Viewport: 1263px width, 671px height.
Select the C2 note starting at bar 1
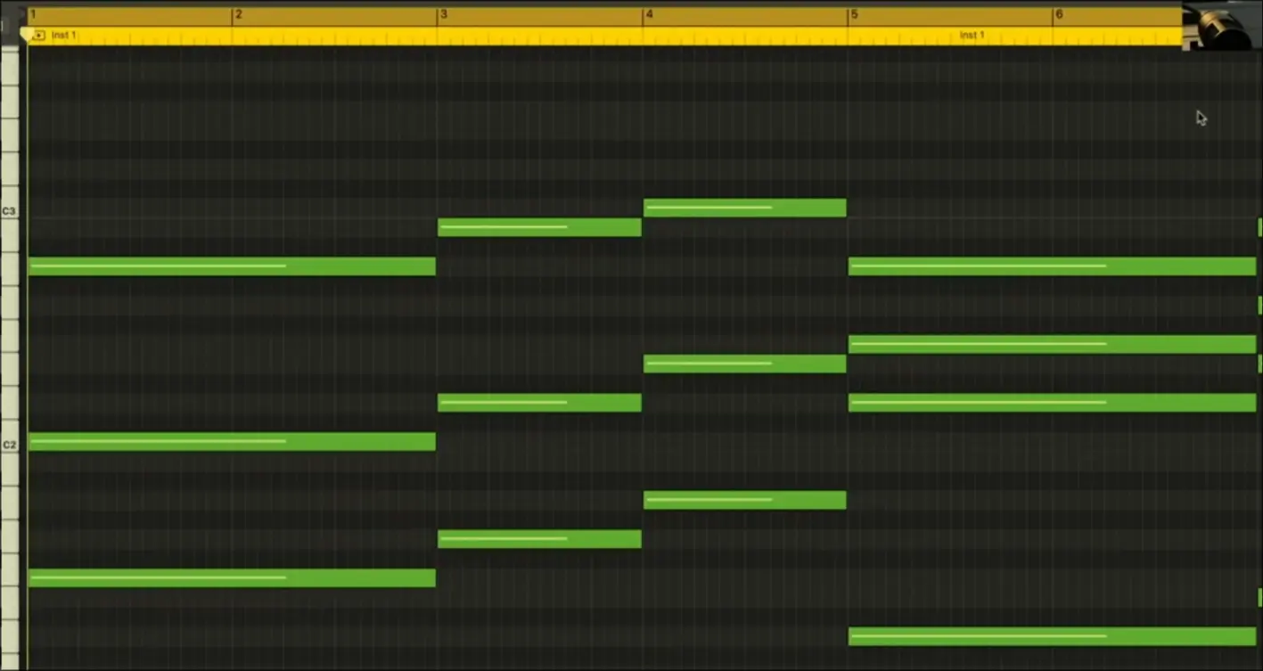pos(232,442)
